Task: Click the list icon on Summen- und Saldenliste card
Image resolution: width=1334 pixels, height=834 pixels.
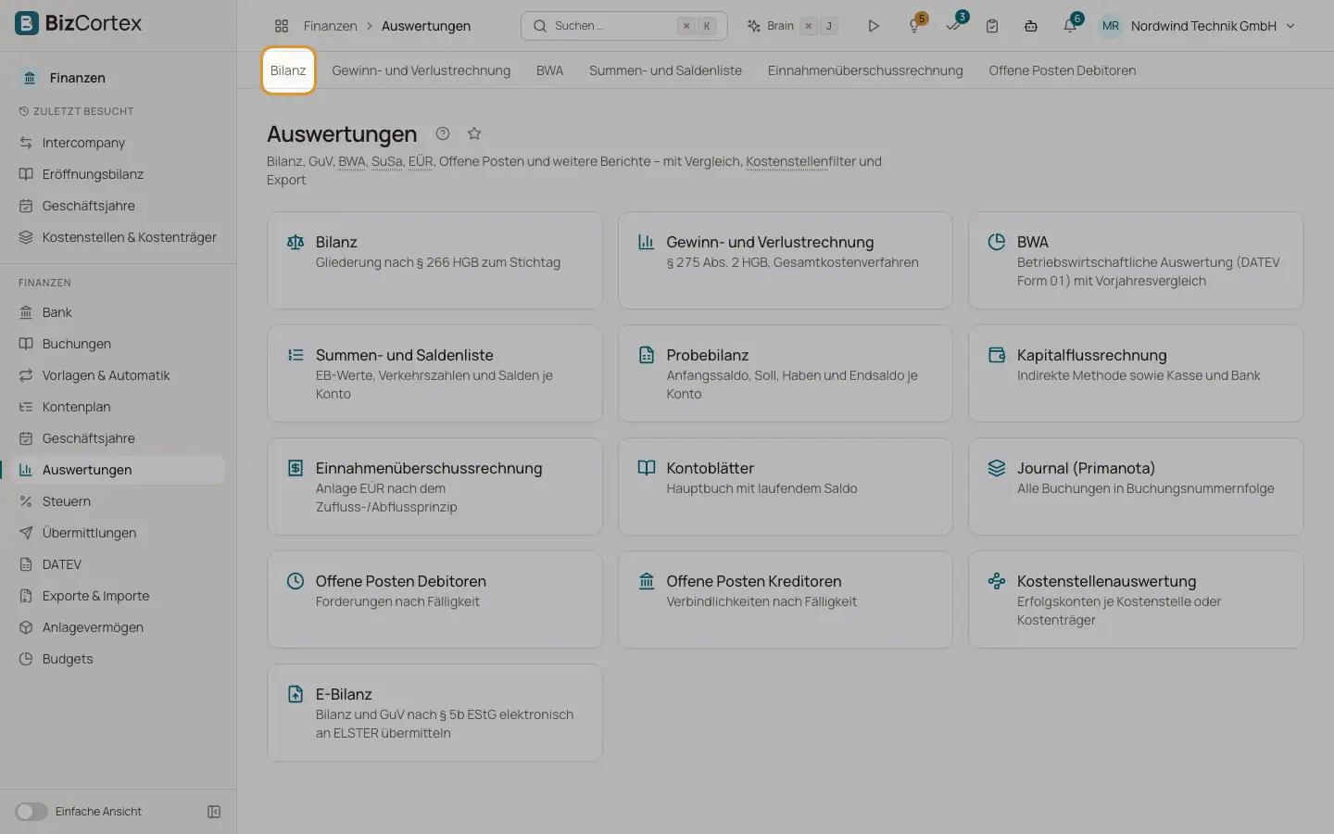Action: (296, 355)
